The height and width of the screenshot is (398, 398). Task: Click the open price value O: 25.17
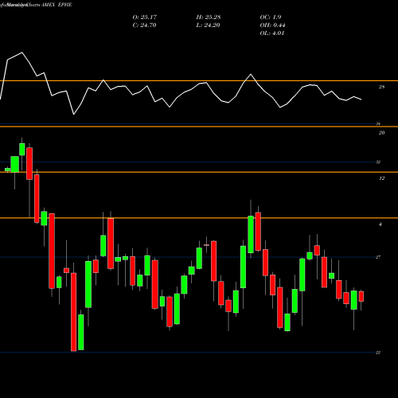point(145,18)
